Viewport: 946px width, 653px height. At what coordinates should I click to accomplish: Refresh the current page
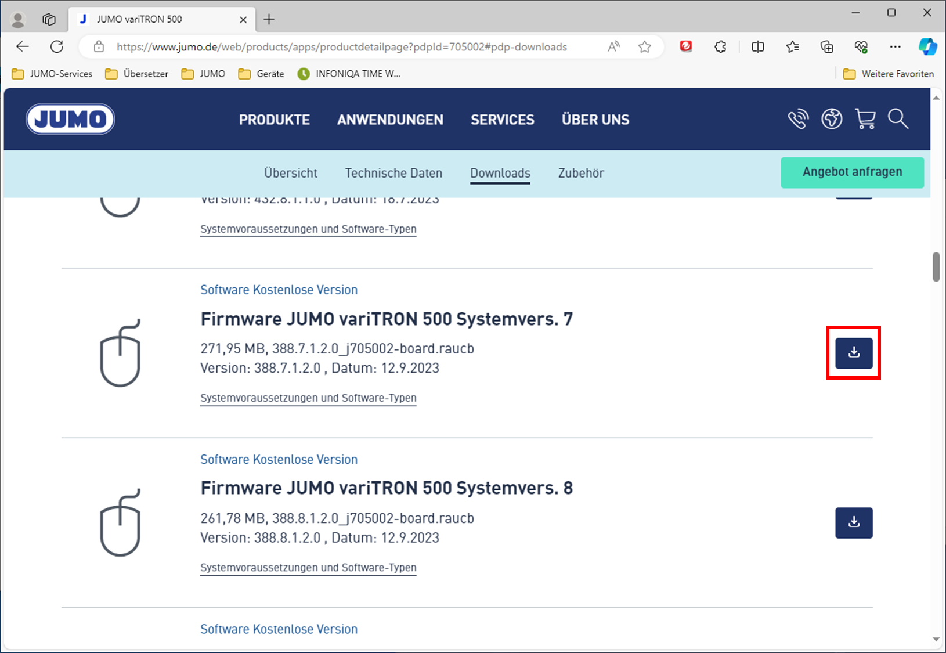click(57, 47)
